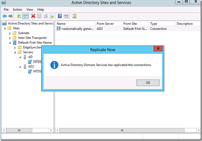Click OK in the Replicate Now dialog

coord(148,83)
